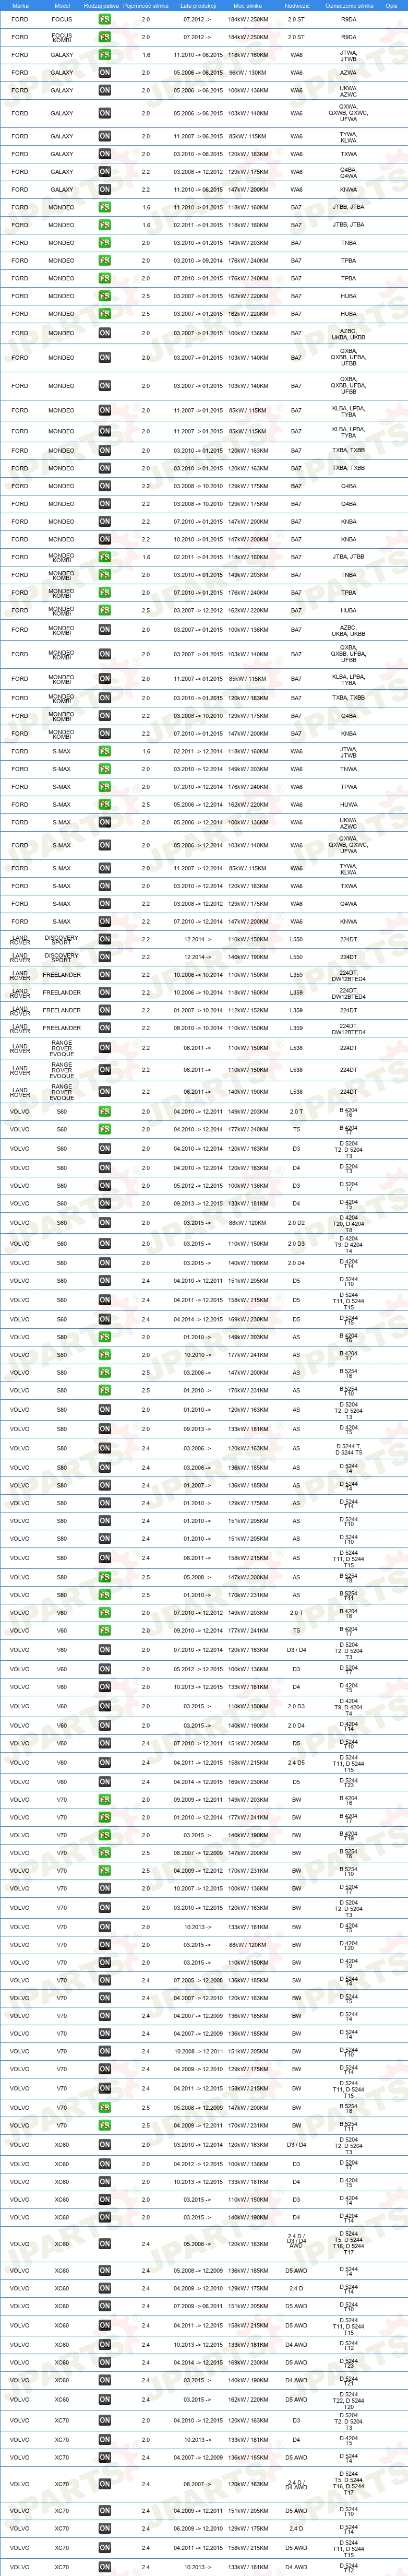Click diesel ON icon in XC60 162kW/220KM row
The height and width of the screenshot is (2576, 408).
click(105, 2399)
